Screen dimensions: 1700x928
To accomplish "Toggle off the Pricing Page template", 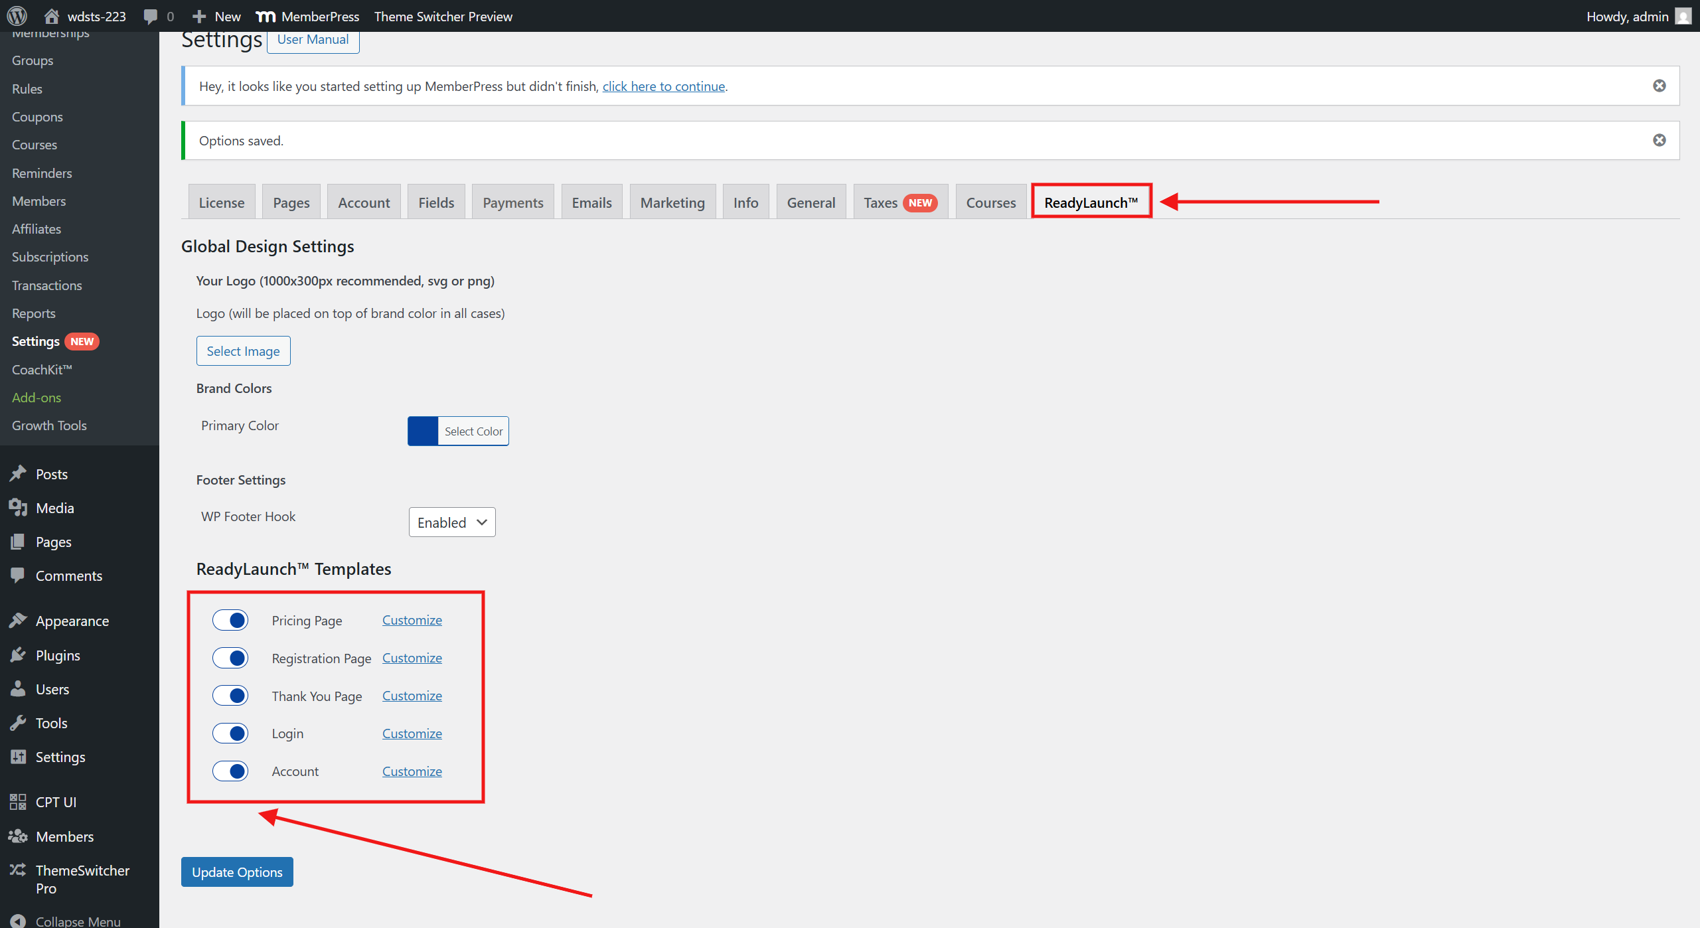I will (230, 619).
